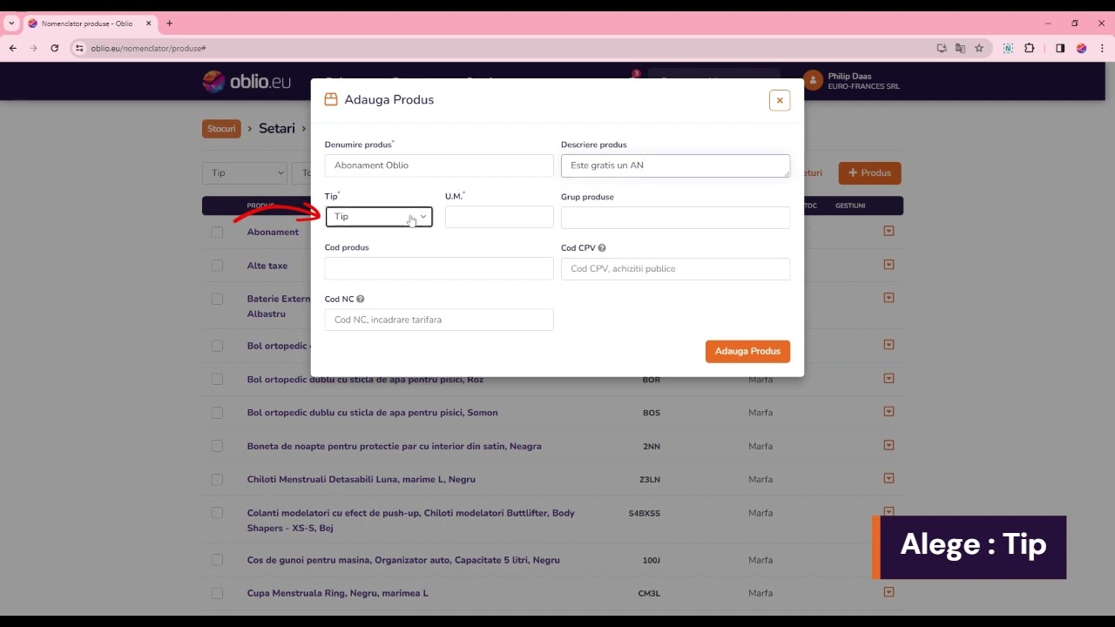Open the actions dropdown for Bol ortopedic Roz row
Screen dimensions: 1115x627
(x=889, y=378)
